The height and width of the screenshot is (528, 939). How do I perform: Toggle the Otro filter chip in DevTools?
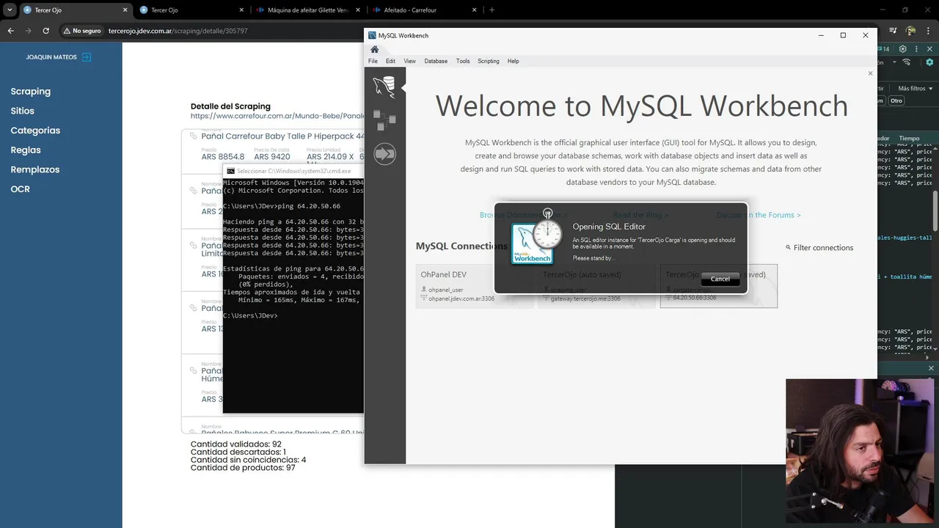point(896,100)
